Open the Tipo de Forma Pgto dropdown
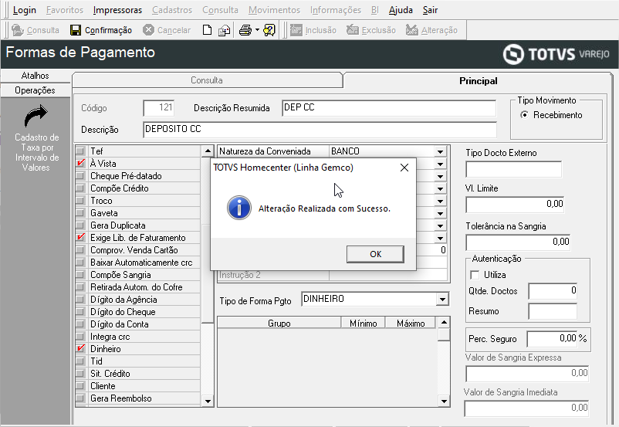Viewport: 619px width, 427px height. tap(442, 300)
